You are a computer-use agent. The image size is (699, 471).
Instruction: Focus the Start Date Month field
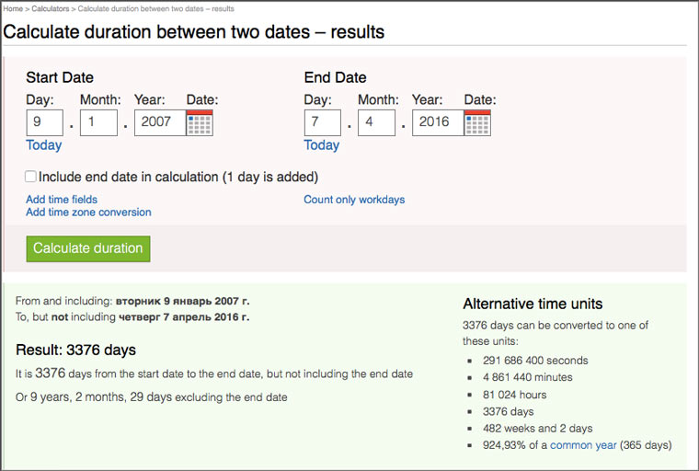click(98, 122)
